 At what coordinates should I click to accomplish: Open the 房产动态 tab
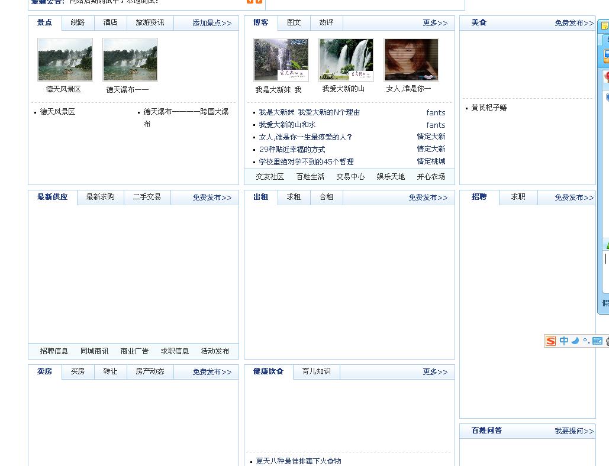pos(150,372)
